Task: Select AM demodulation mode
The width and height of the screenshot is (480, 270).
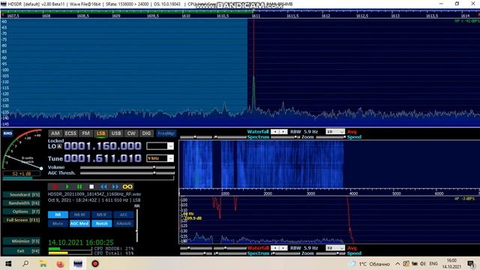Action: coord(55,133)
